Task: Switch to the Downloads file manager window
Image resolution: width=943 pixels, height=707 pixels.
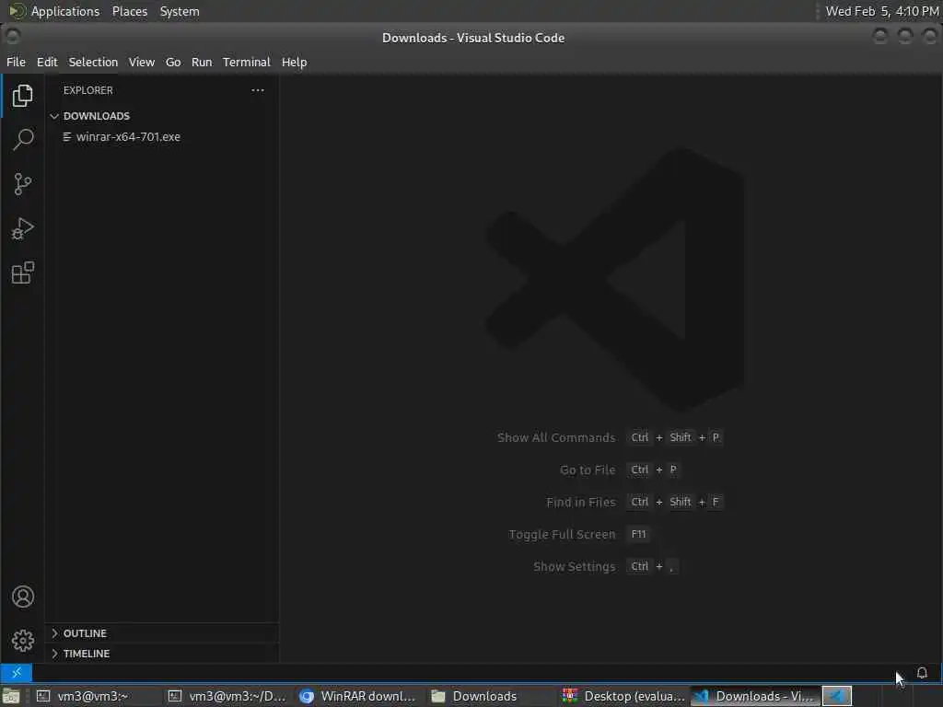Action: (491, 696)
